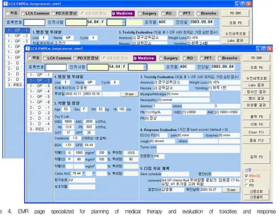
Task: Click the 입력 F3 button
Action: (x=257, y=157)
